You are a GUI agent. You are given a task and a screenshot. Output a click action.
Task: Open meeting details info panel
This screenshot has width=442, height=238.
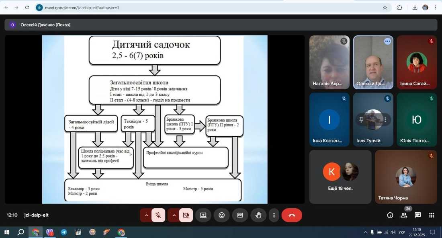click(x=390, y=215)
